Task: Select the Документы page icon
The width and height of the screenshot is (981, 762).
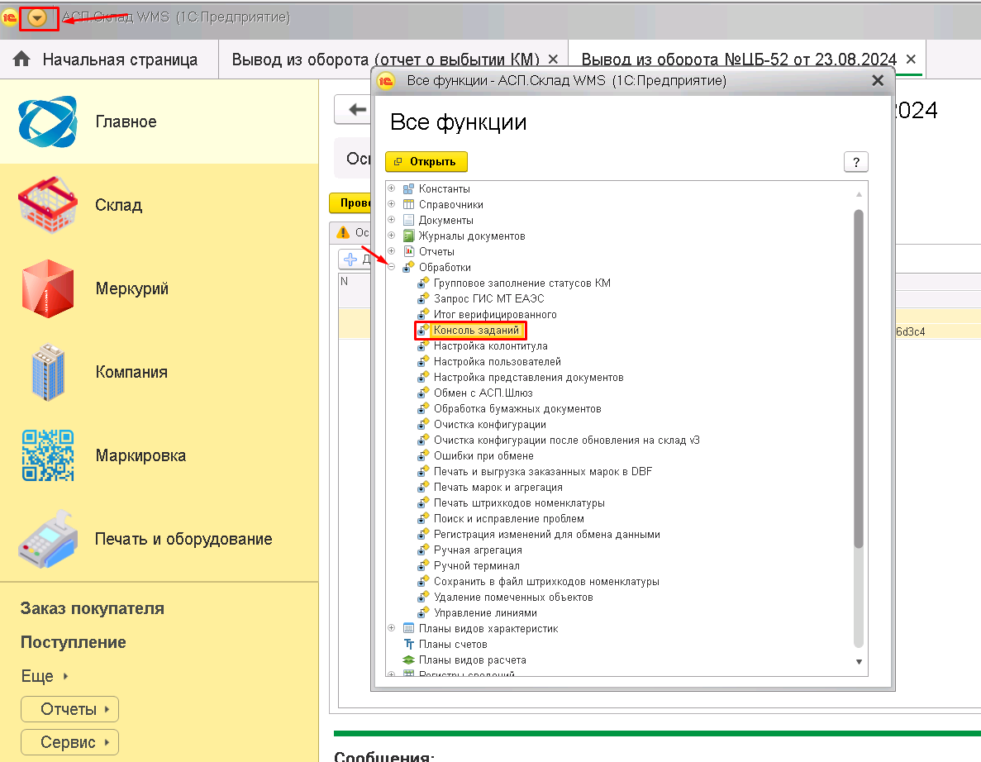Action: tap(408, 220)
